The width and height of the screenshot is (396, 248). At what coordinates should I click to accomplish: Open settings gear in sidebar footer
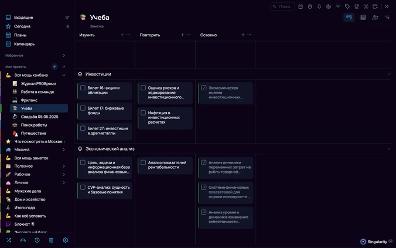(66, 240)
